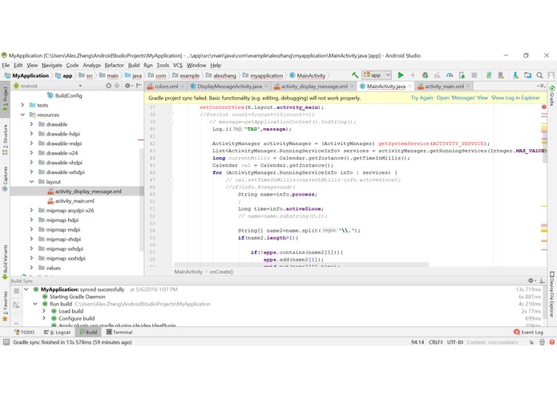Click the gray Stop square icon in toolbar
557x396 pixels.
click(474, 75)
